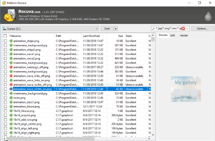This screenshot has width=215, height=141.
Task: Switch to the Header tab
Action: pyautogui.click(x=184, y=35)
